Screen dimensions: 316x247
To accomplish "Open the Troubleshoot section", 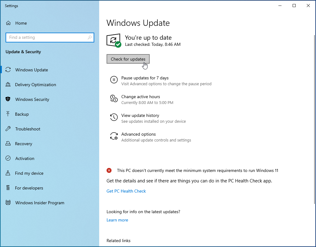I will pos(27,129).
